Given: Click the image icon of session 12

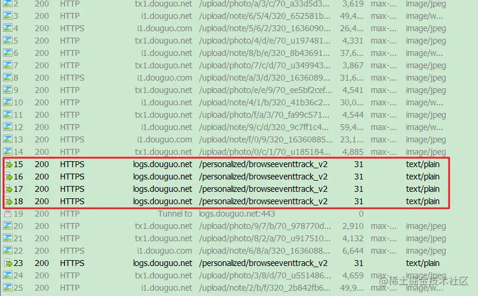Looking at the screenshot, I should [8, 127].
